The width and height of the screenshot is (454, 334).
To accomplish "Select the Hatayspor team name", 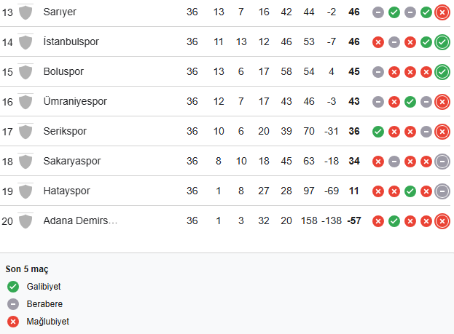I will (67, 191).
